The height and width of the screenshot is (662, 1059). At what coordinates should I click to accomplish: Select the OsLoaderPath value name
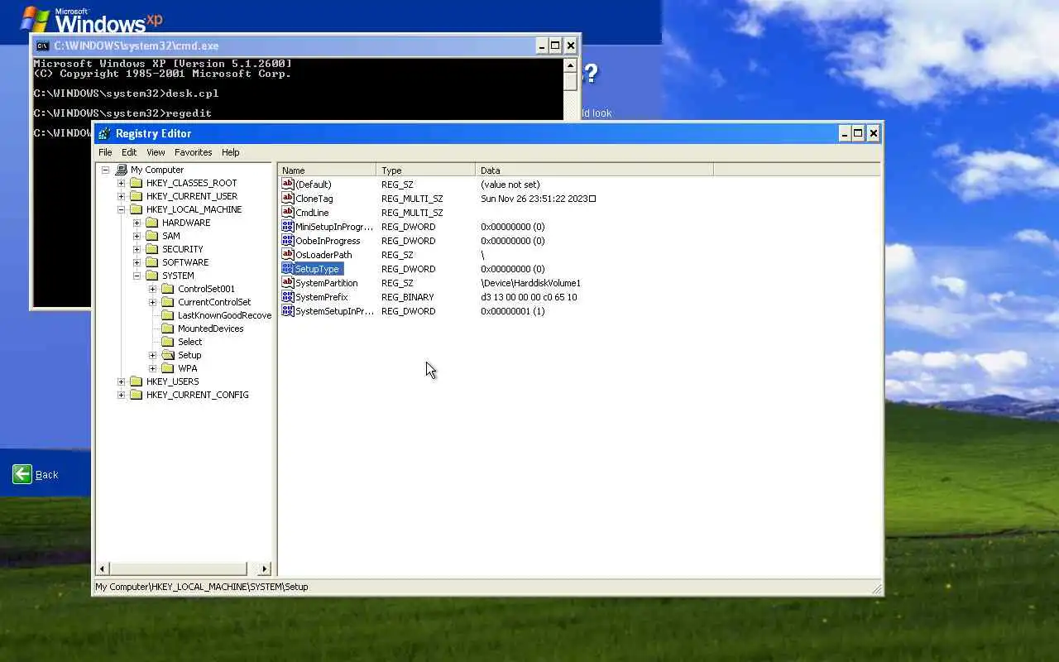pos(323,255)
